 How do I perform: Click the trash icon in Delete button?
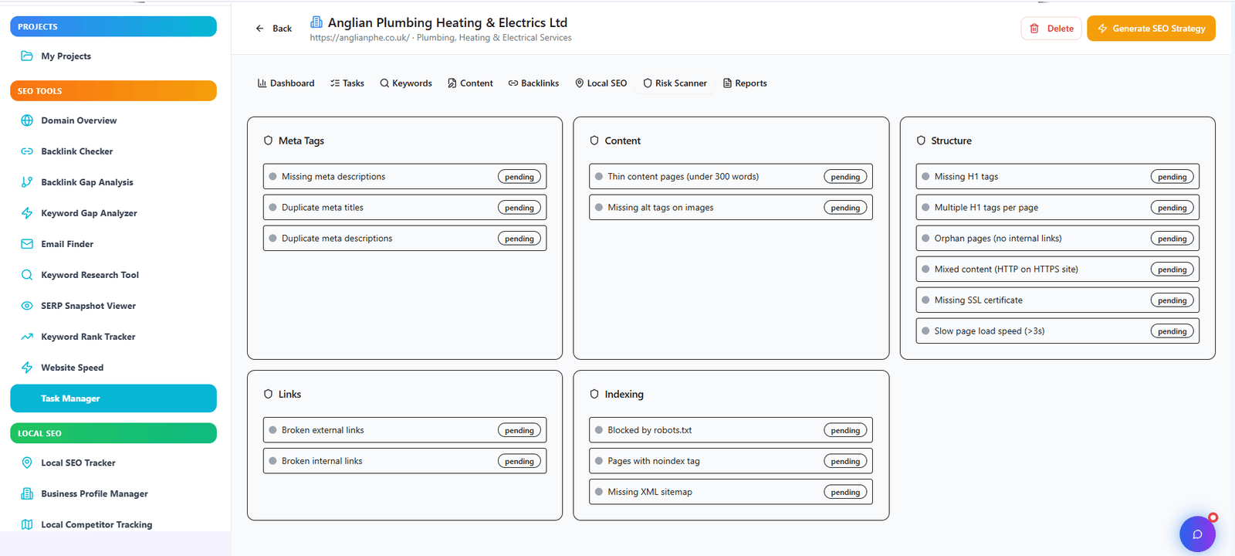pyautogui.click(x=1034, y=29)
